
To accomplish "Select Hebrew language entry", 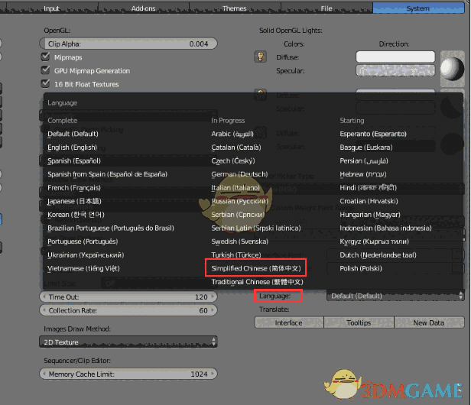I will click(363, 174).
